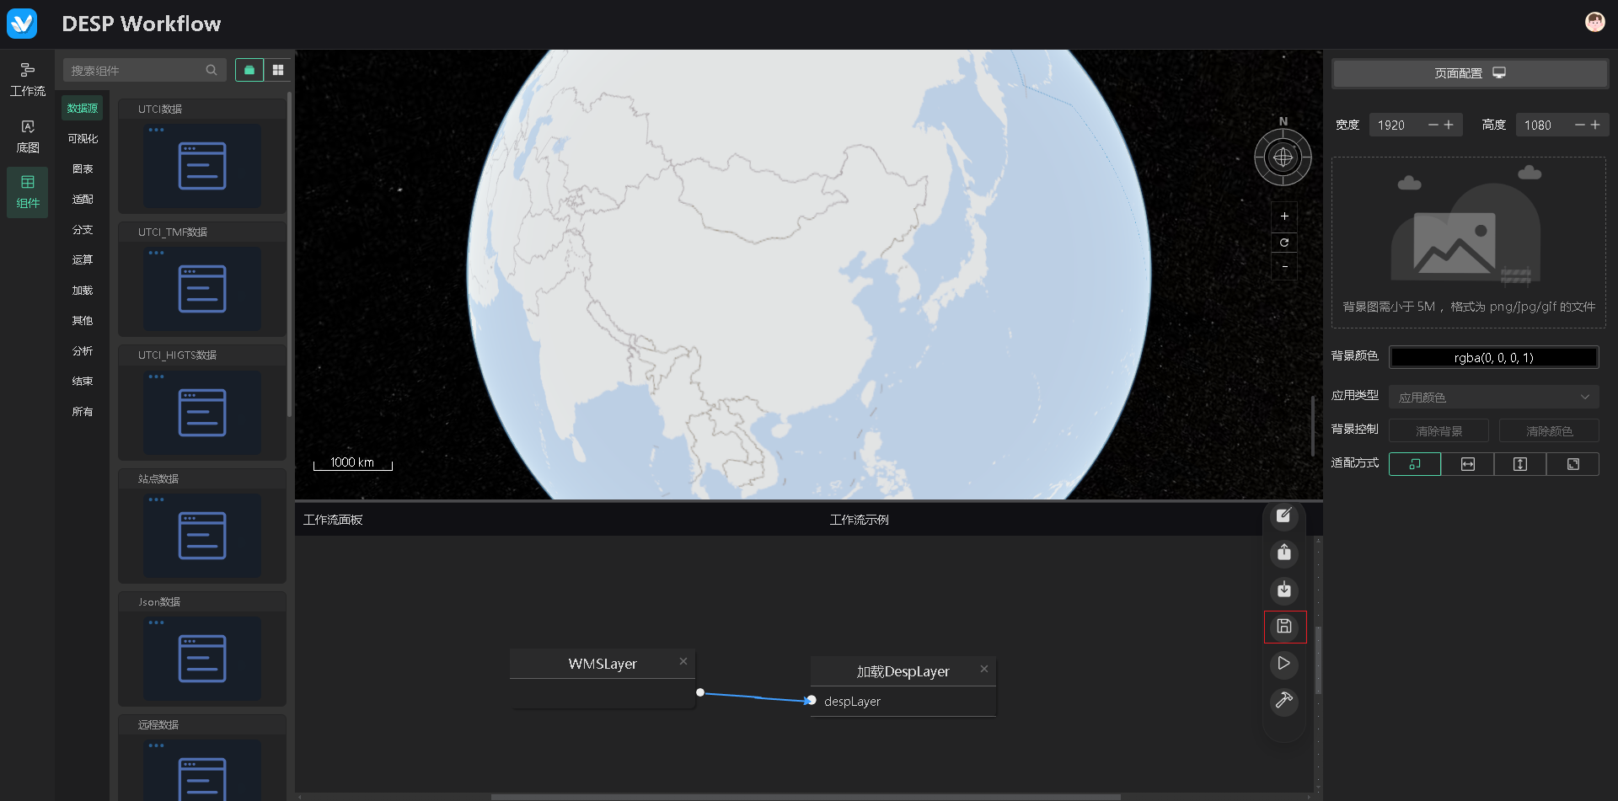The image size is (1618, 801).
Task: Click the upload/export arrow-up icon
Action: coord(1283,553)
